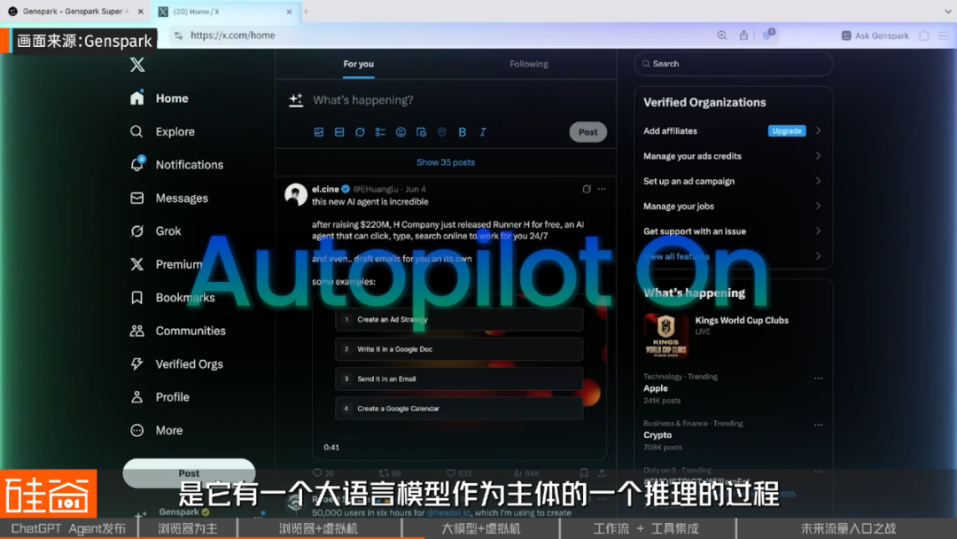Open the More menu in sidebar
The width and height of the screenshot is (957, 539).
156,430
